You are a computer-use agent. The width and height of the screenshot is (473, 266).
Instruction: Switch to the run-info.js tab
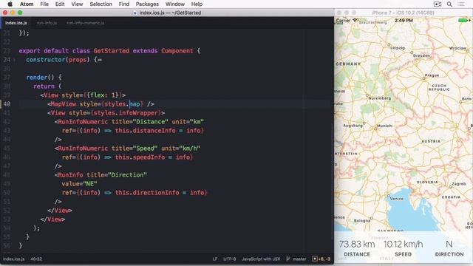click(x=47, y=23)
